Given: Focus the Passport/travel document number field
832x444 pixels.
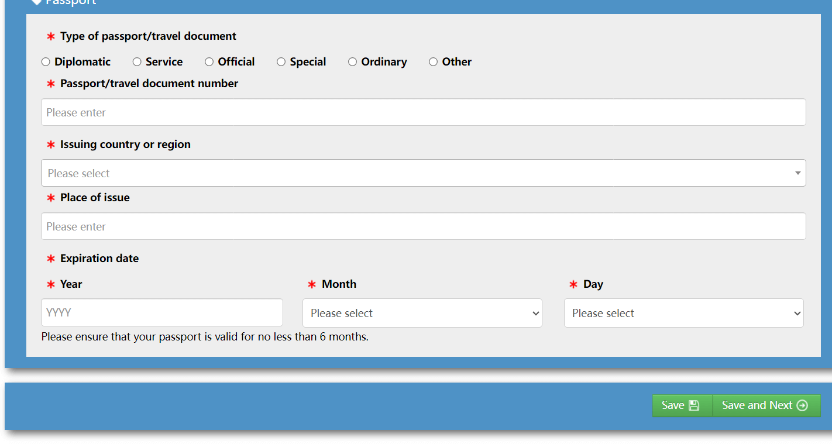Looking at the screenshot, I should (x=423, y=112).
